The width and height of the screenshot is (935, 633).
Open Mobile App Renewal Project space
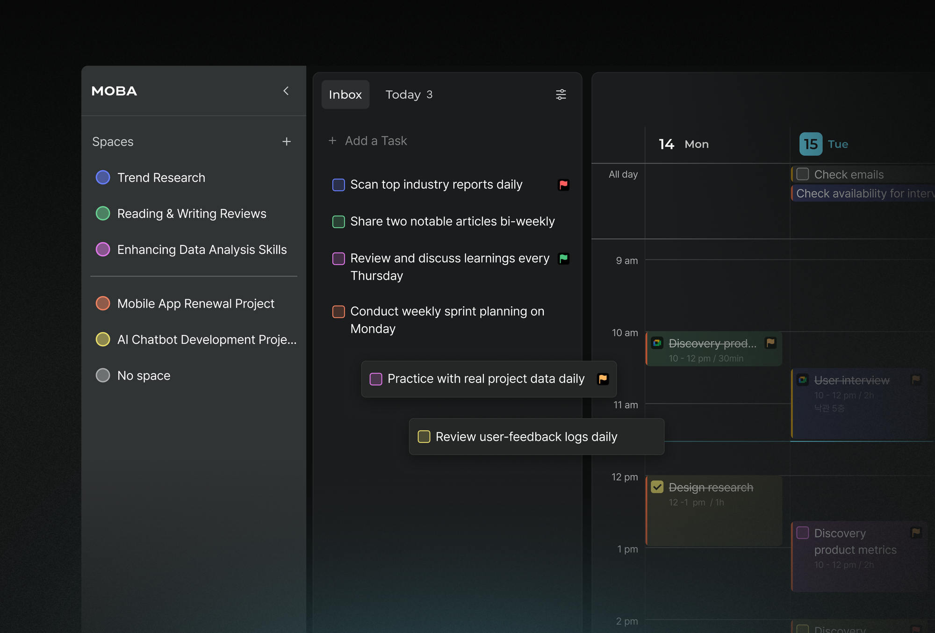point(195,303)
